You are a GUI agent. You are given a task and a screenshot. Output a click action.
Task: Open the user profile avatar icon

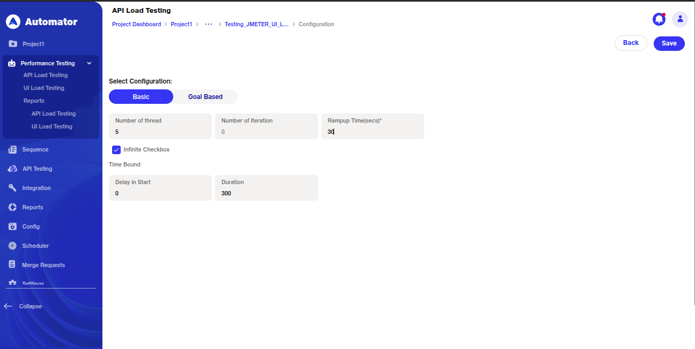[x=680, y=19]
